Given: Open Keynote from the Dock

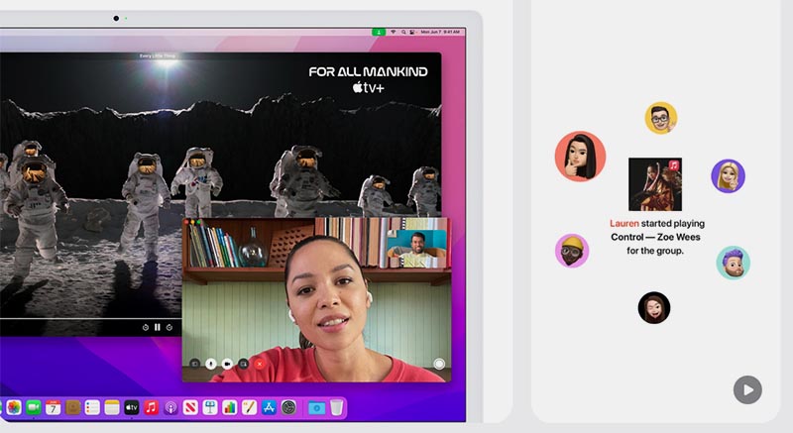Looking at the screenshot, I should click(x=210, y=407).
